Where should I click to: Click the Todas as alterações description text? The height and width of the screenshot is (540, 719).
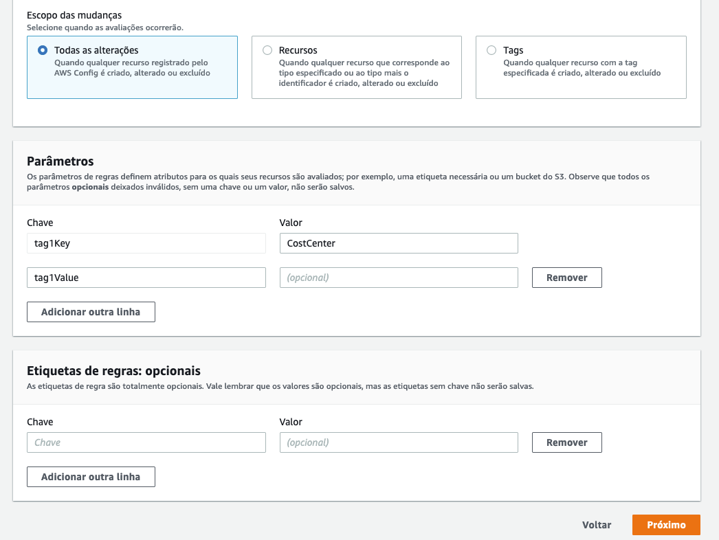132,68
